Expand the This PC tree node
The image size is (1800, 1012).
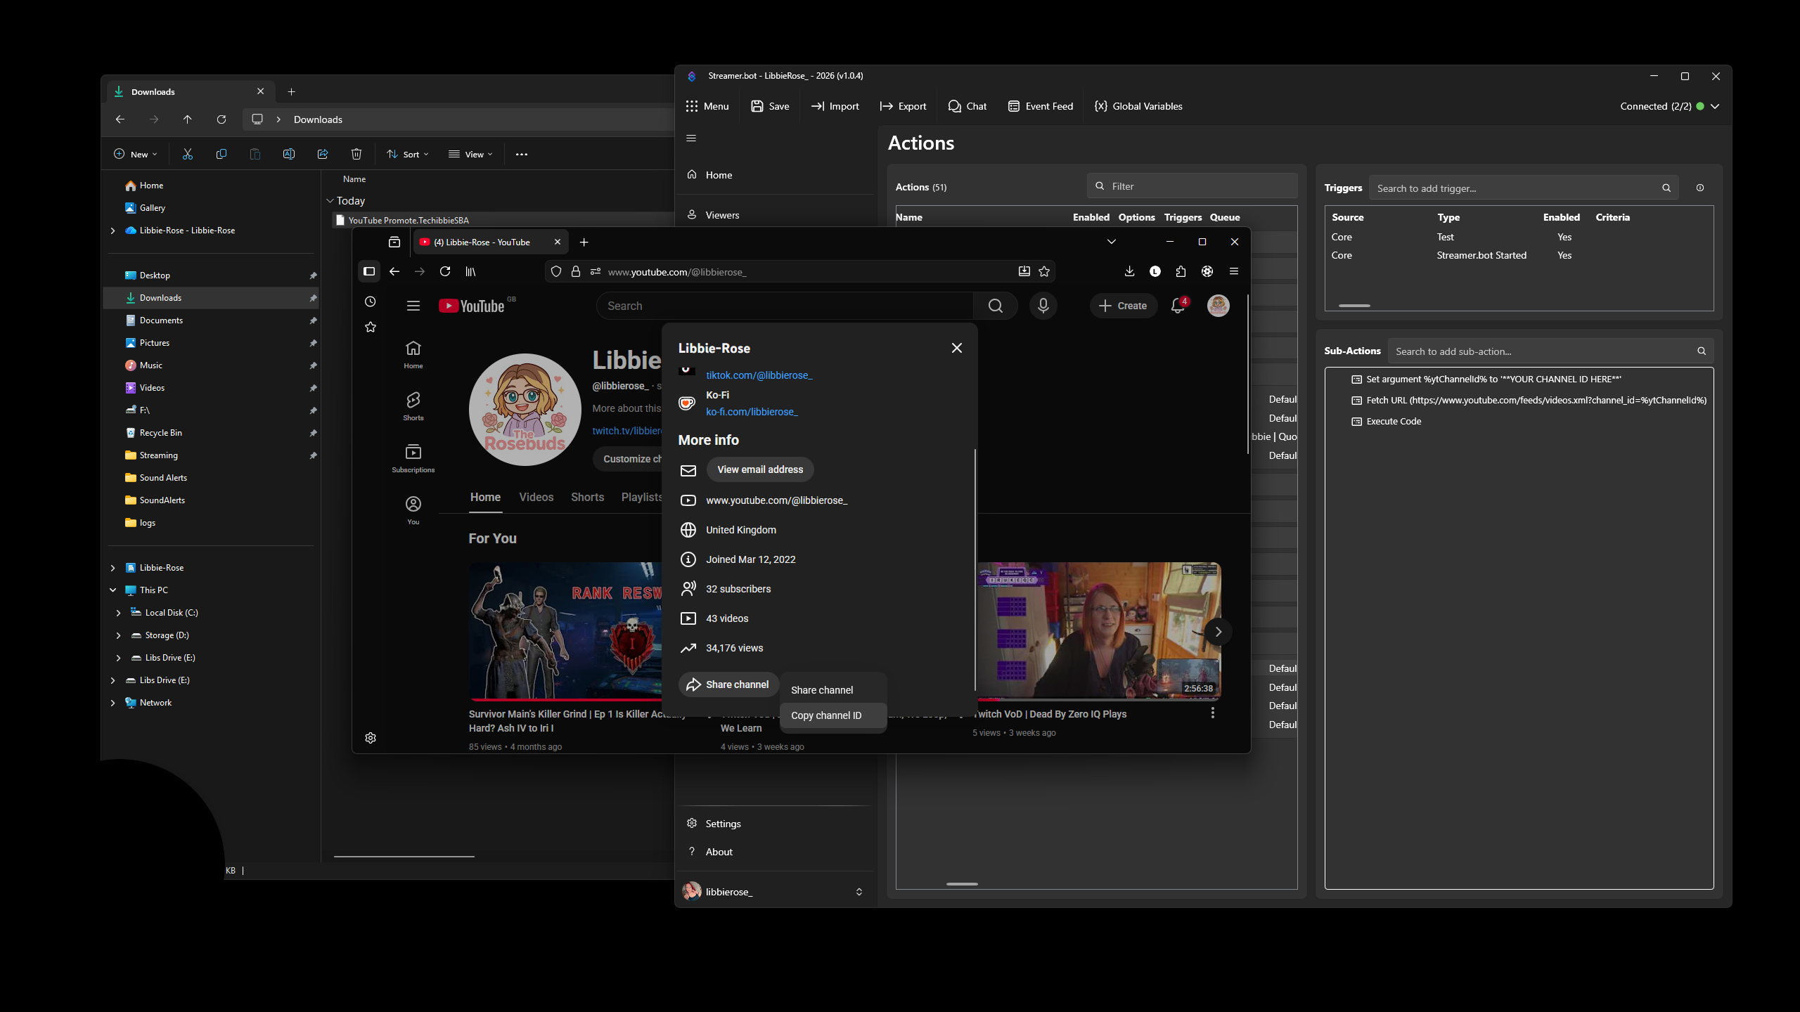pyautogui.click(x=112, y=590)
